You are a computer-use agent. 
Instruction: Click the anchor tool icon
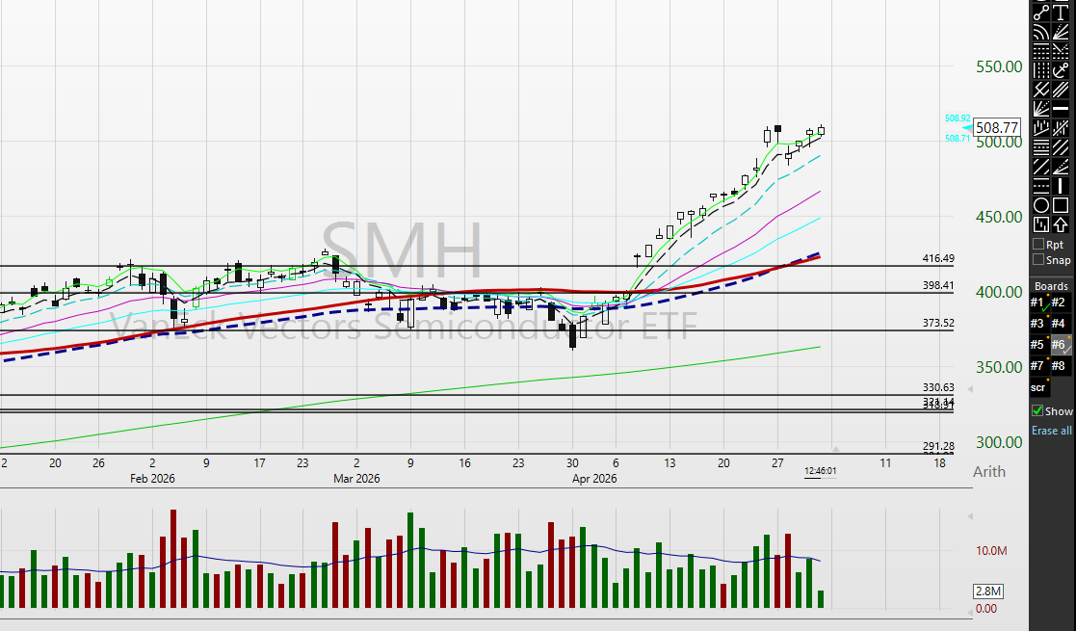[x=1061, y=70]
